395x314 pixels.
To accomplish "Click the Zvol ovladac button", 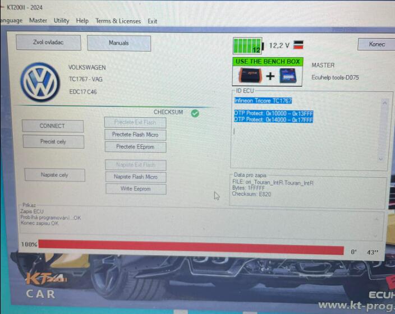I will pos(48,42).
